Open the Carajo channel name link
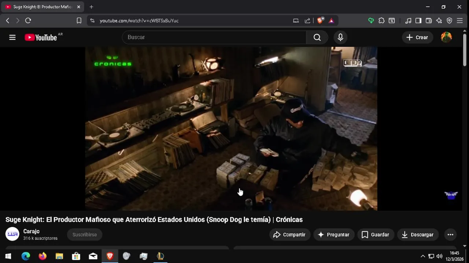 31,231
